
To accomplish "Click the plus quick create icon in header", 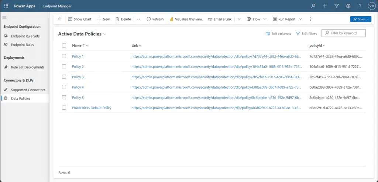I will (x=325, y=6).
